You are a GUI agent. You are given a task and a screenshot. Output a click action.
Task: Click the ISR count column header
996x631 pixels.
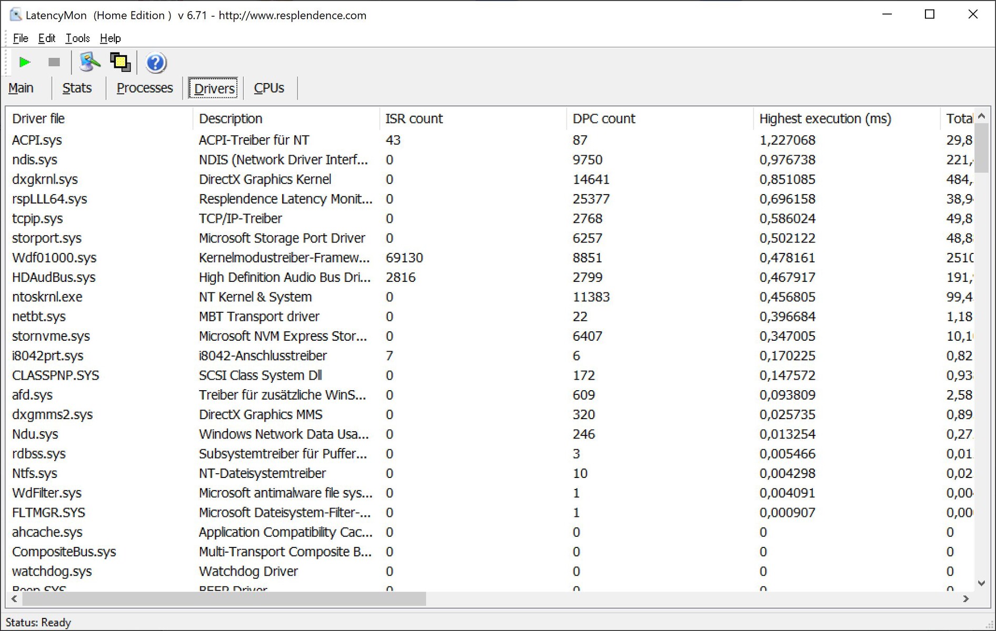414,119
